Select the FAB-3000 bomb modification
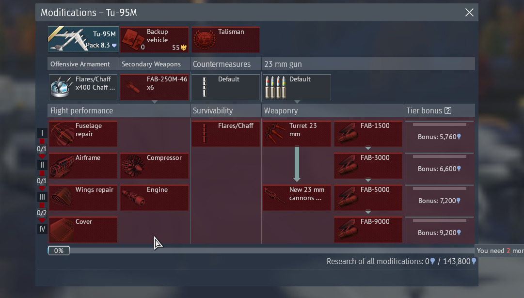 (x=368, y=166)
